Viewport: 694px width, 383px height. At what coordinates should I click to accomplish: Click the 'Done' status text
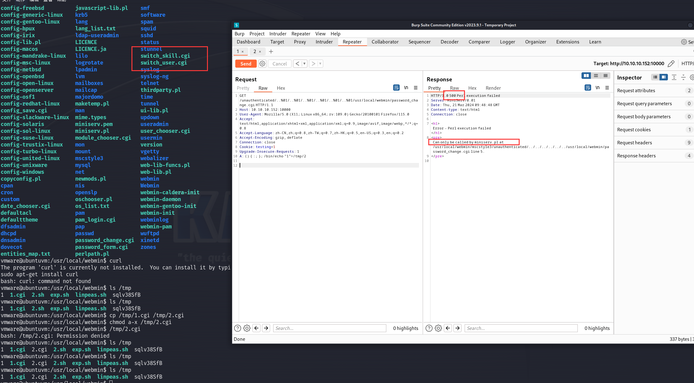pyautogui.click(x=239, y=339)
